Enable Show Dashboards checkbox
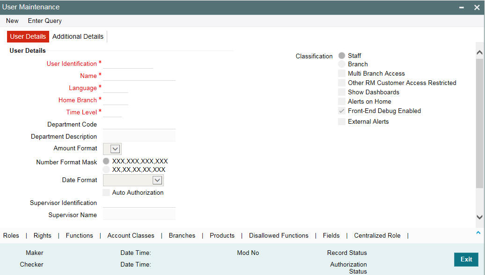This screenshot has height=275, width=485. pyautogui.click(x=341, y=92)
